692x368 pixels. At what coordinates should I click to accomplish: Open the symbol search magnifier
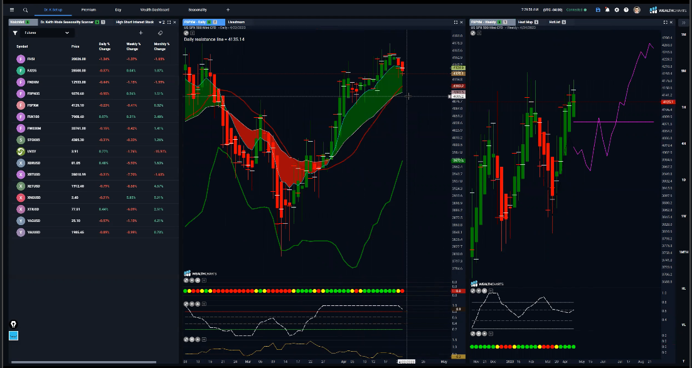tap(26, 9)
